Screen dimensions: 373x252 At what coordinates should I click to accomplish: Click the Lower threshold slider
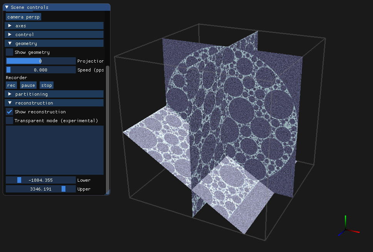pos(41,180)
